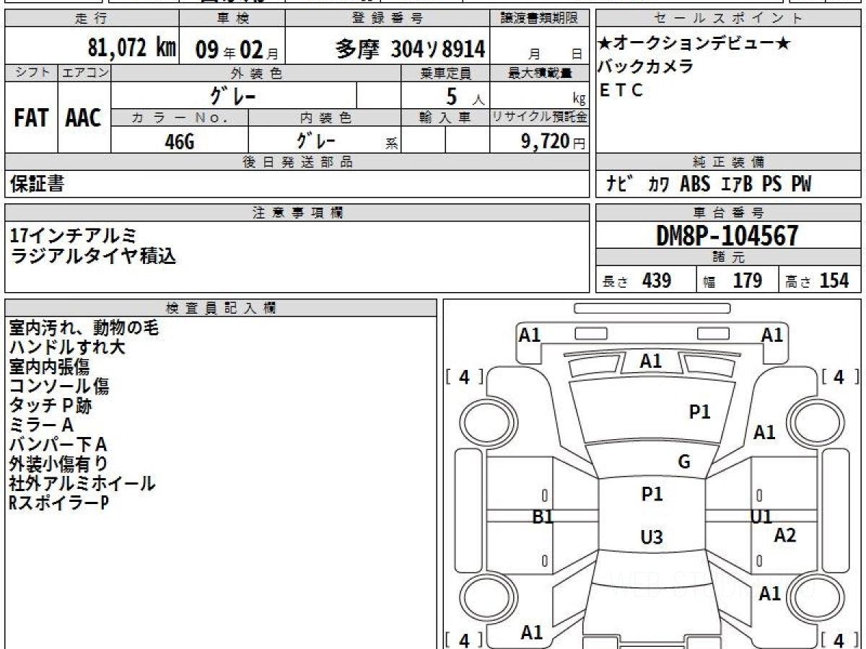The image size is (866, 649).
Task: Click U1 mark on right door
Action: pos(761,516)
